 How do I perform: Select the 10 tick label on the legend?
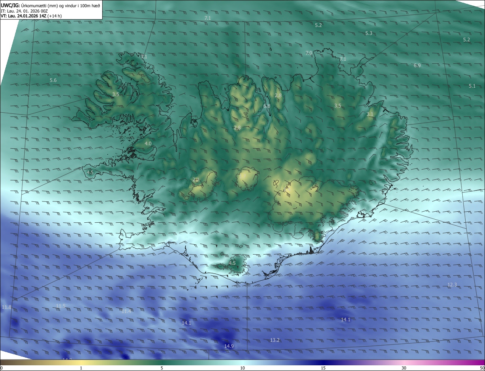[242, 368]
